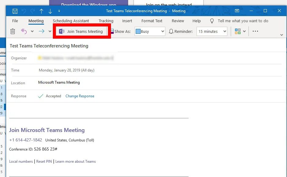Expand the Forward button dropdown arrow
Image resolution: width=287 pixels, height=177 pixels.
click(50, 31)
